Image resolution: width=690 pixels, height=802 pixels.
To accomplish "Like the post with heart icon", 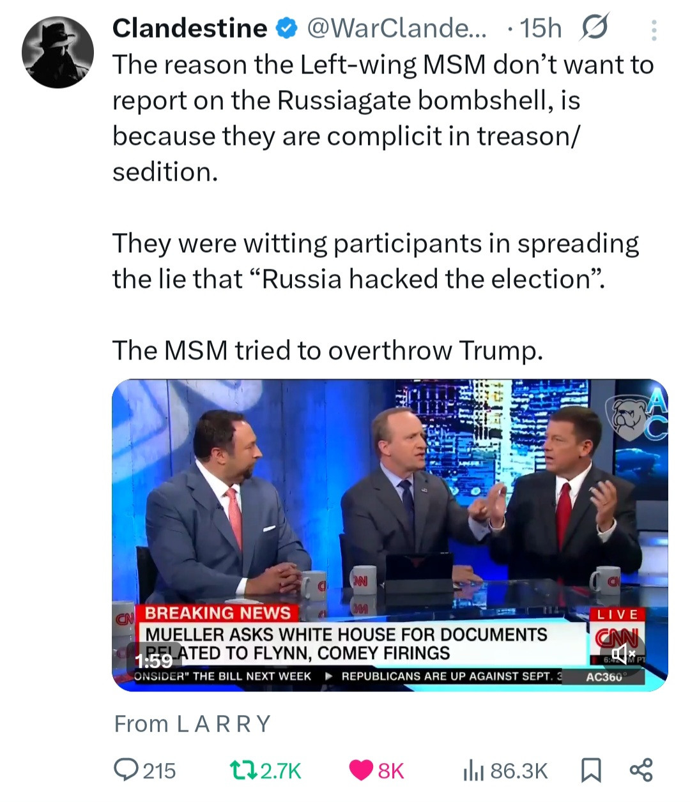I will [x=361, y=771].
